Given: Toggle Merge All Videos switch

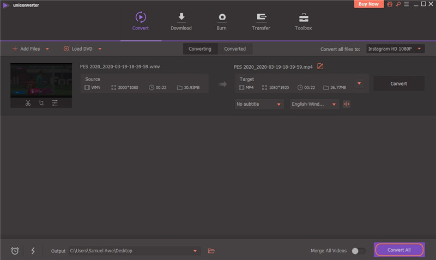Looking at the screenshot, I should tap(359, 251).
